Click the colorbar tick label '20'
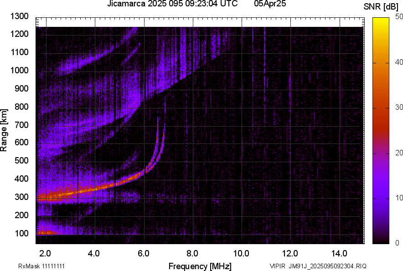403x271 pixels. click(x=399, y=153)
